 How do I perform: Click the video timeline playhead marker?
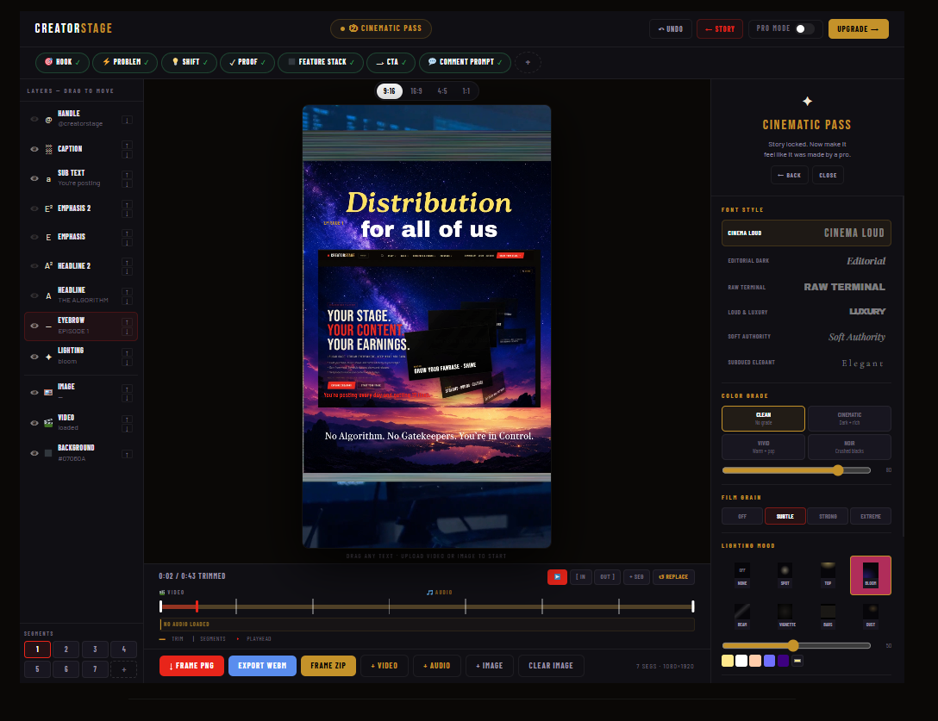pyautogui.click(x=197, y=606)
